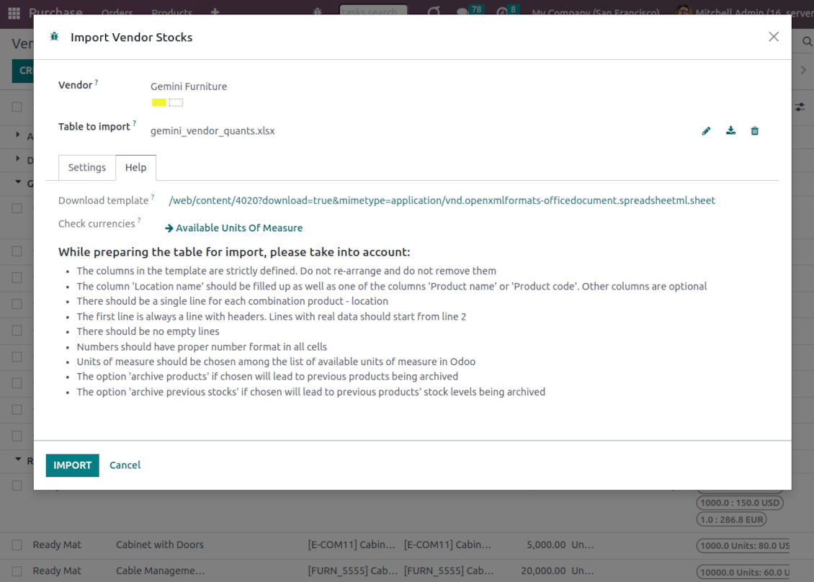Edit the uploaded table file with pencil icon

tap(706, 131)
